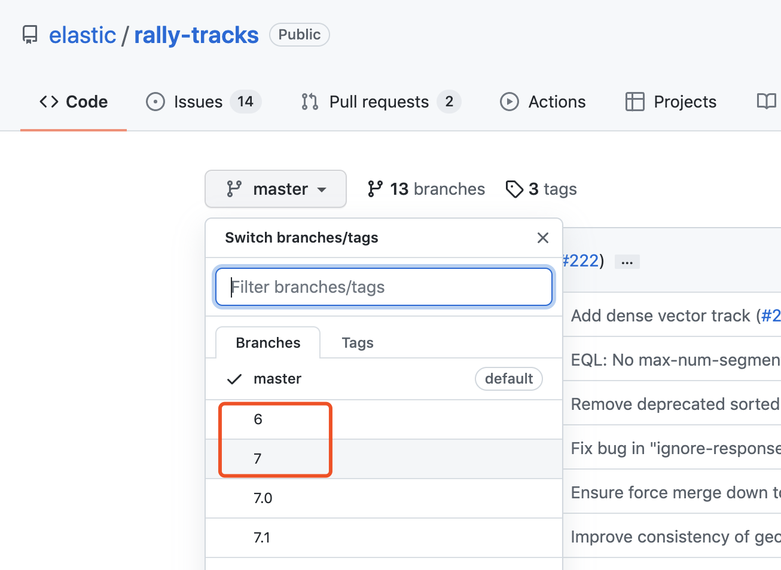Viewport: 781px width, 570px height.
Task: Open the Projects tab
Action: [x=670, y=102]
